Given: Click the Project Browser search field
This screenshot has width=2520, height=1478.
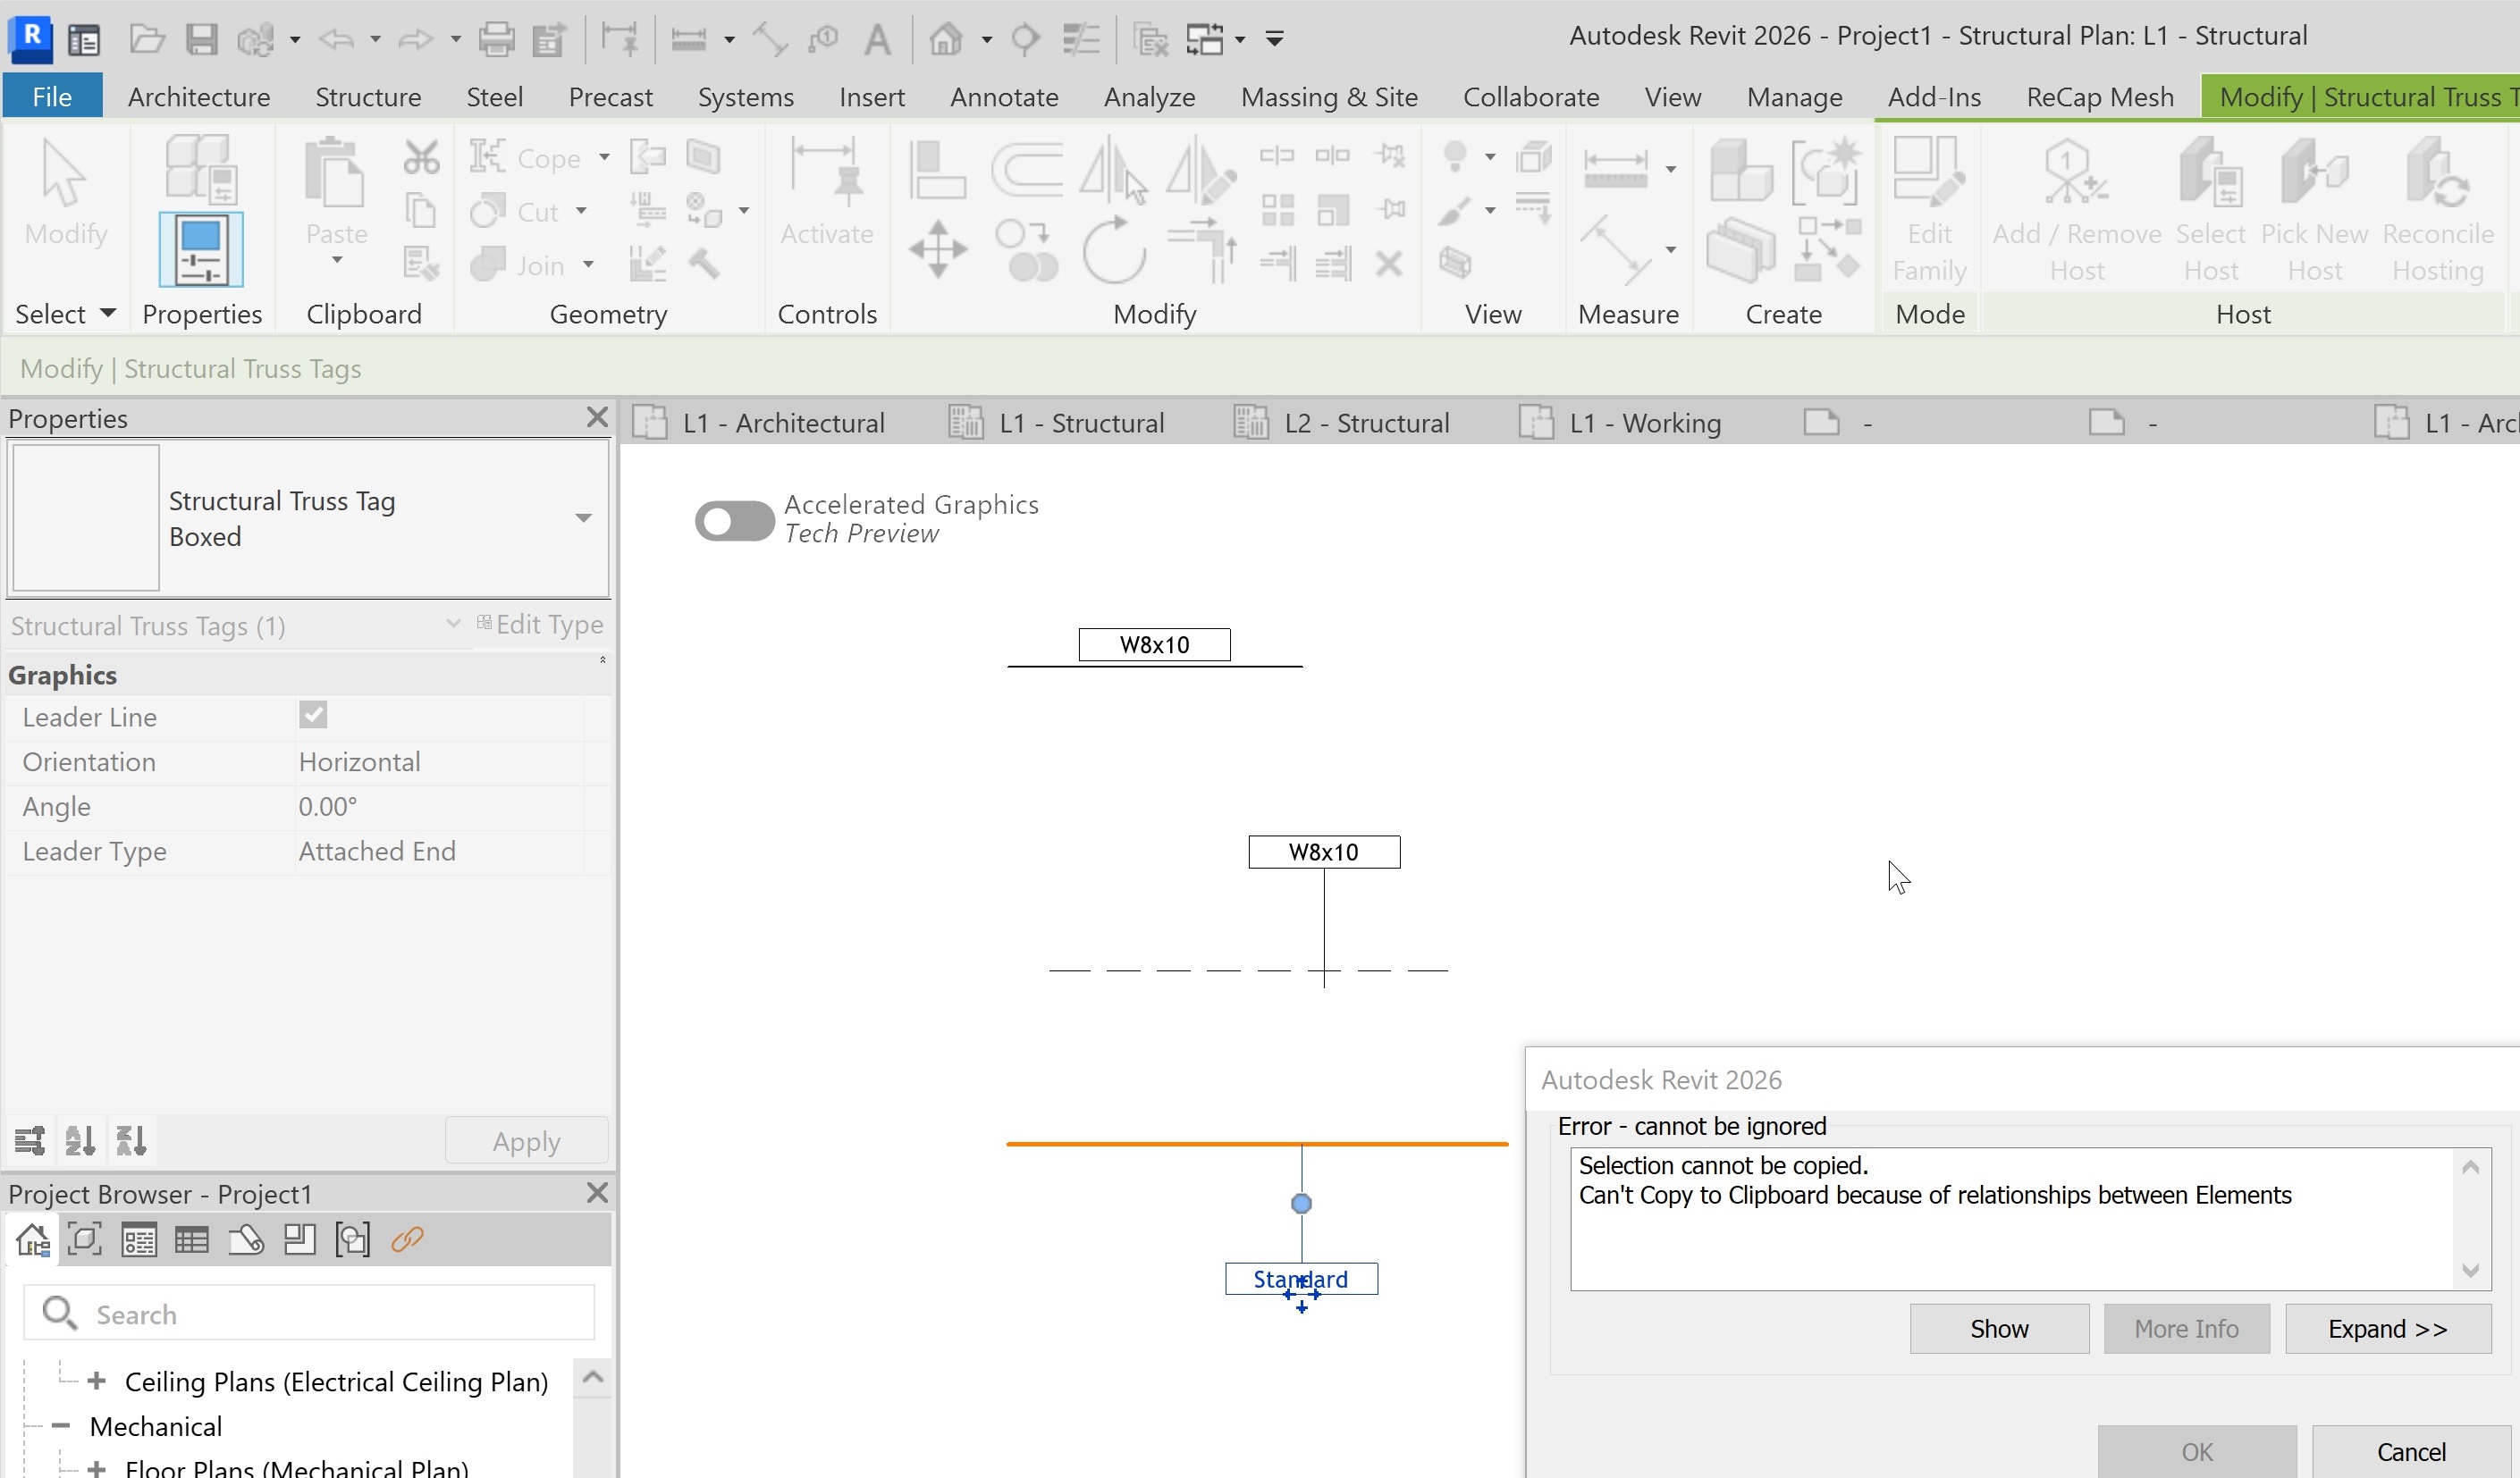Looking at the screenshot, I should pyautogui.click(x=310, y=1312).
